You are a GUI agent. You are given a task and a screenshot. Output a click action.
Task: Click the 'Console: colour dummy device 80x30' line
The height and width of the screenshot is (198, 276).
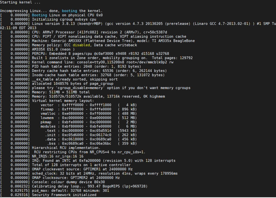click(x=68, y=182)
